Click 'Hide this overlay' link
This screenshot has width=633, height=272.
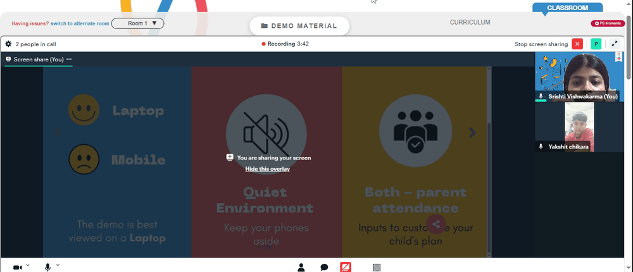coord(268,169)
